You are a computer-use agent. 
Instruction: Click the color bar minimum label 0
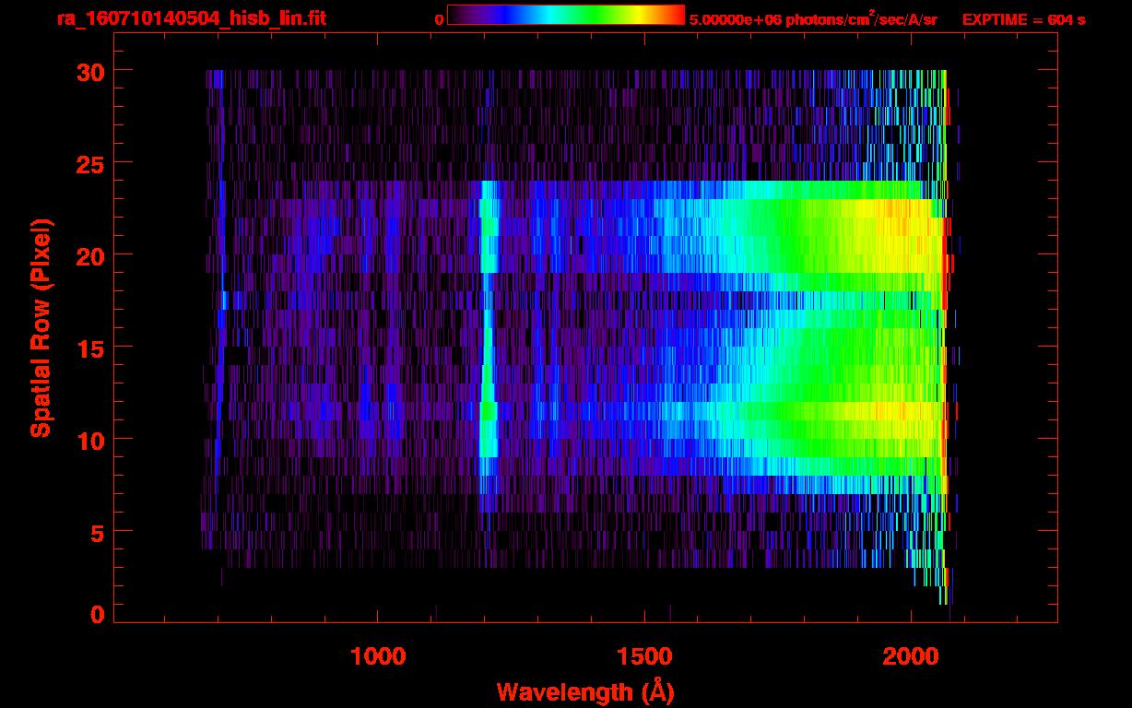point(439,19)
